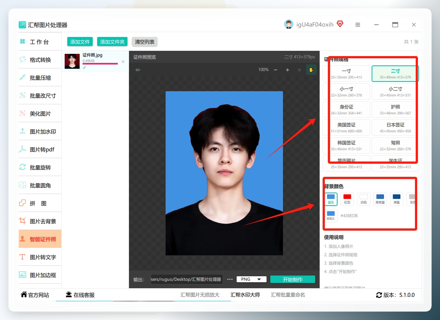440x320 pixels.
Task: Go to 格式转换 in the sidebar
Action: [x=40, y=60]
